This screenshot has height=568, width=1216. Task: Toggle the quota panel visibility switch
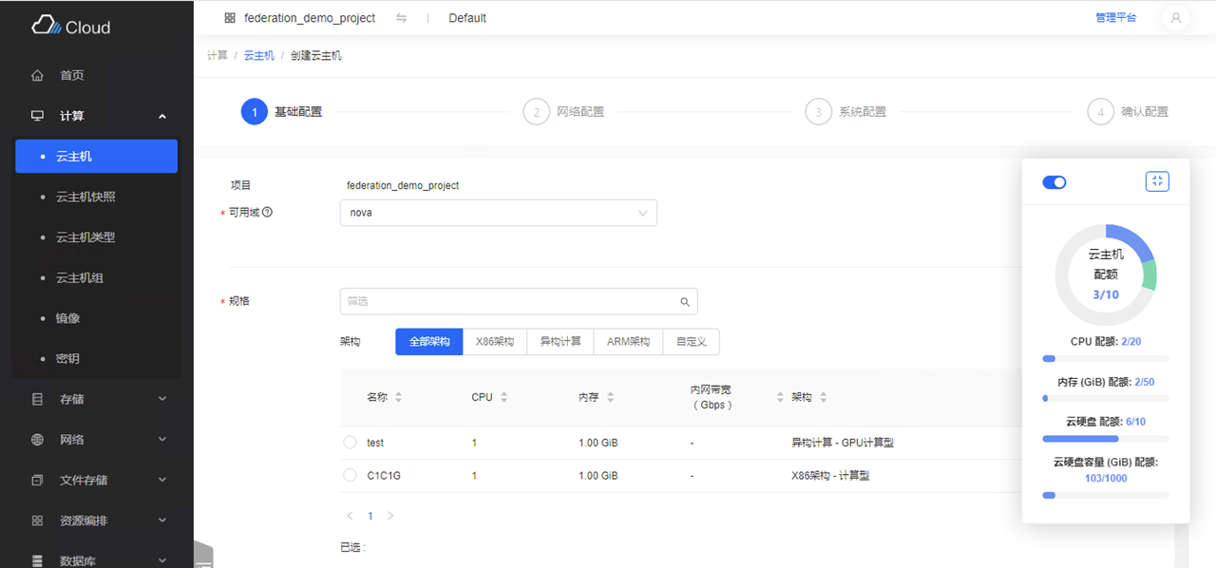(1054, 180)
